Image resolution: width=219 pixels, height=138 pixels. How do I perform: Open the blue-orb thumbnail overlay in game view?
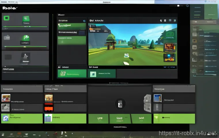(169, 57)
